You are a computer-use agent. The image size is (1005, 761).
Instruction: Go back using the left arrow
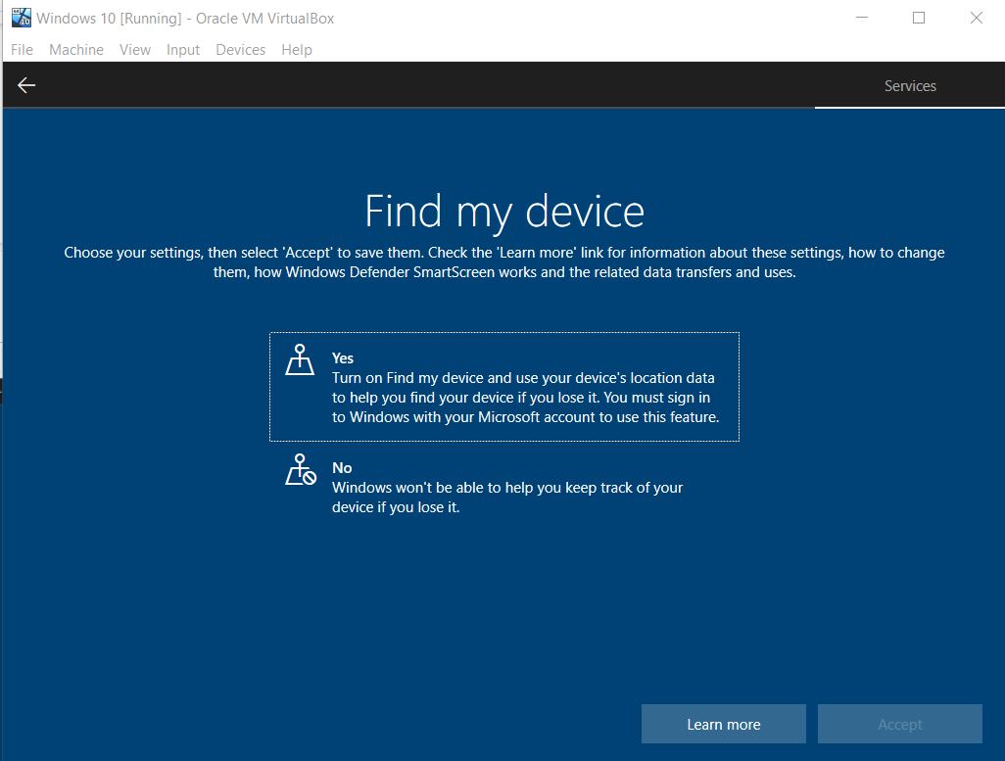[x=26, y=85]
